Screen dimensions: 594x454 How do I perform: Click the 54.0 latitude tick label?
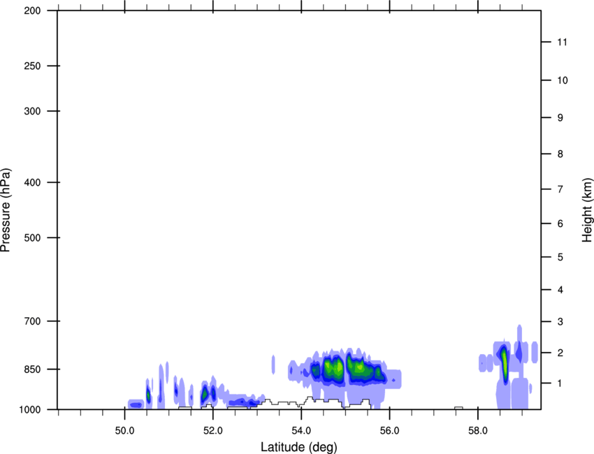301,430
